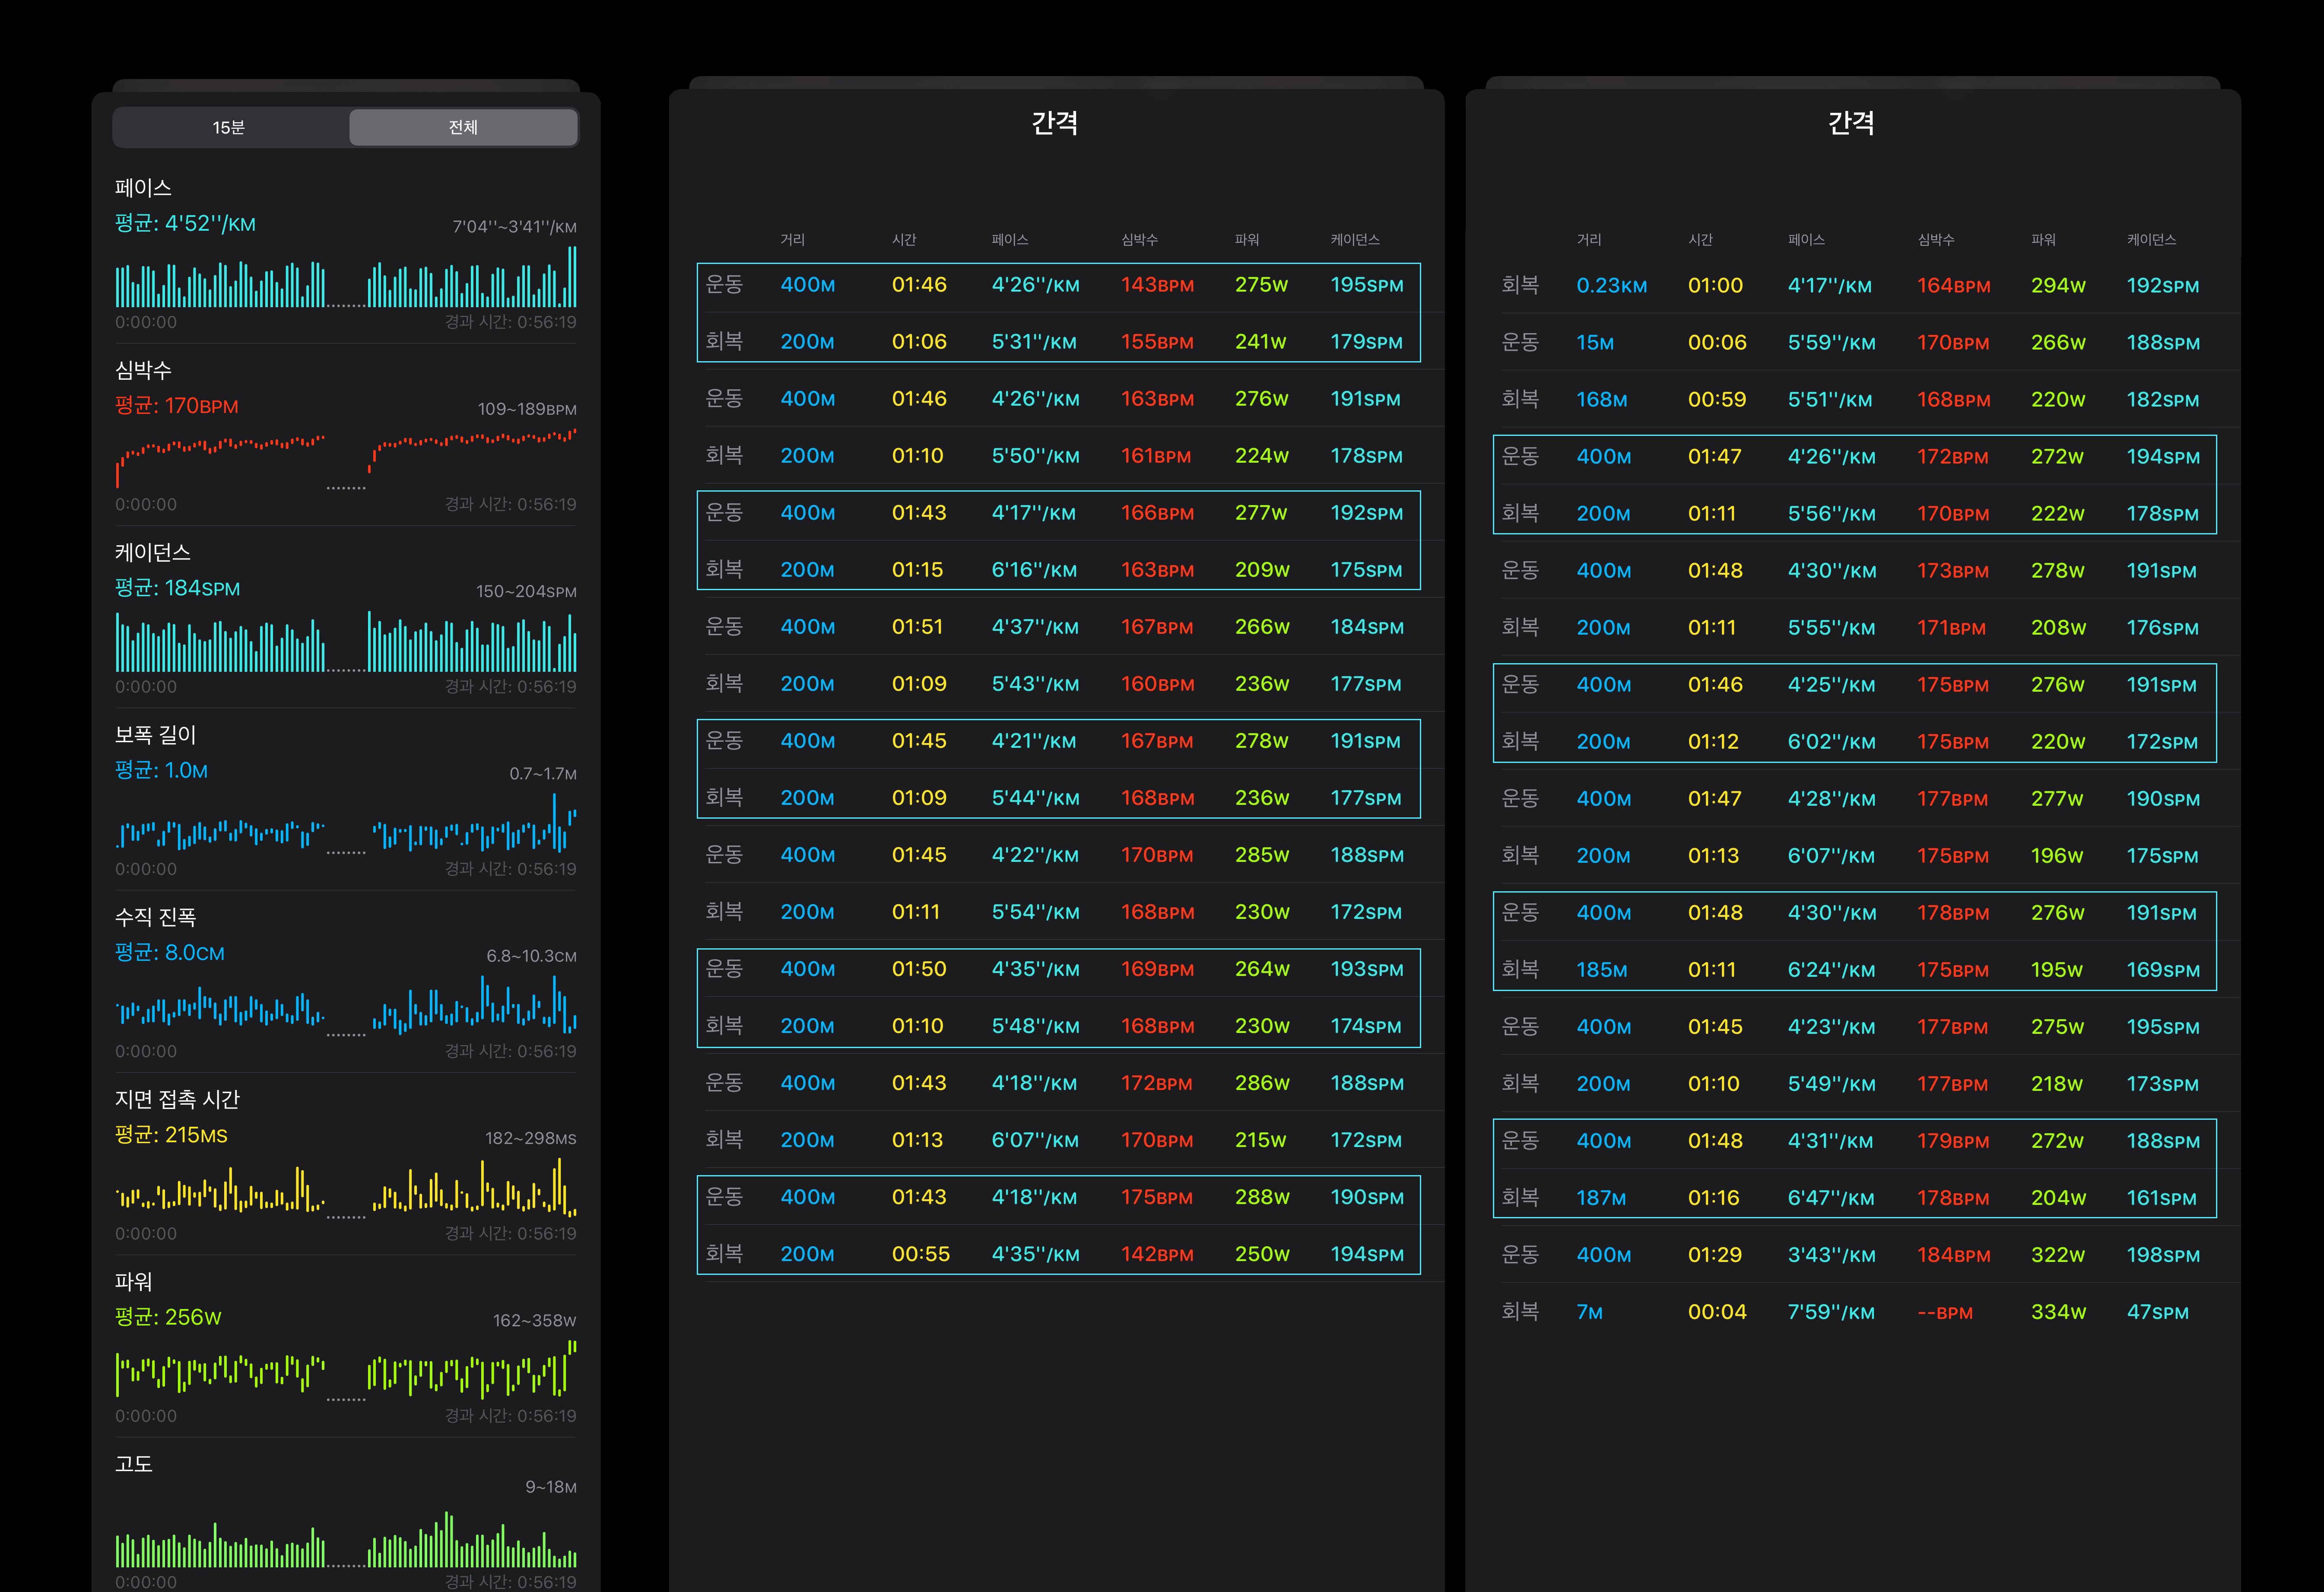Select the 7M recovery interval row
The height and width of the screenshot is (1592, 2324).
1854,1312
